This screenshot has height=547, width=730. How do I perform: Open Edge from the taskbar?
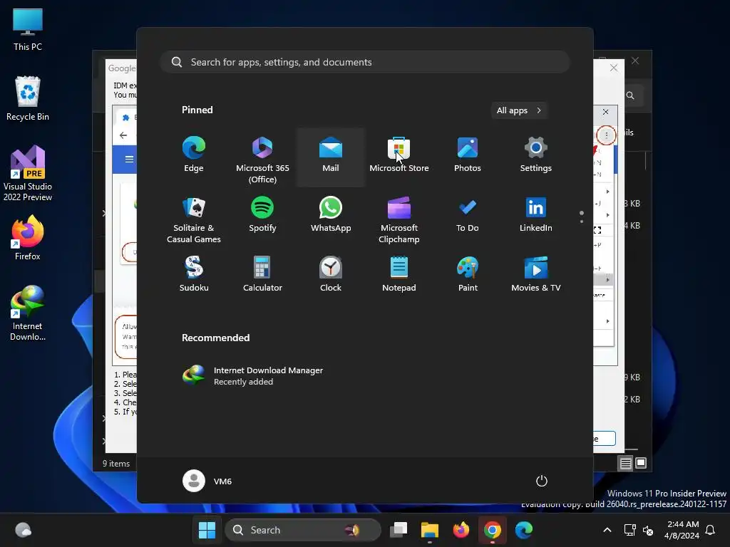pos(524,530)
